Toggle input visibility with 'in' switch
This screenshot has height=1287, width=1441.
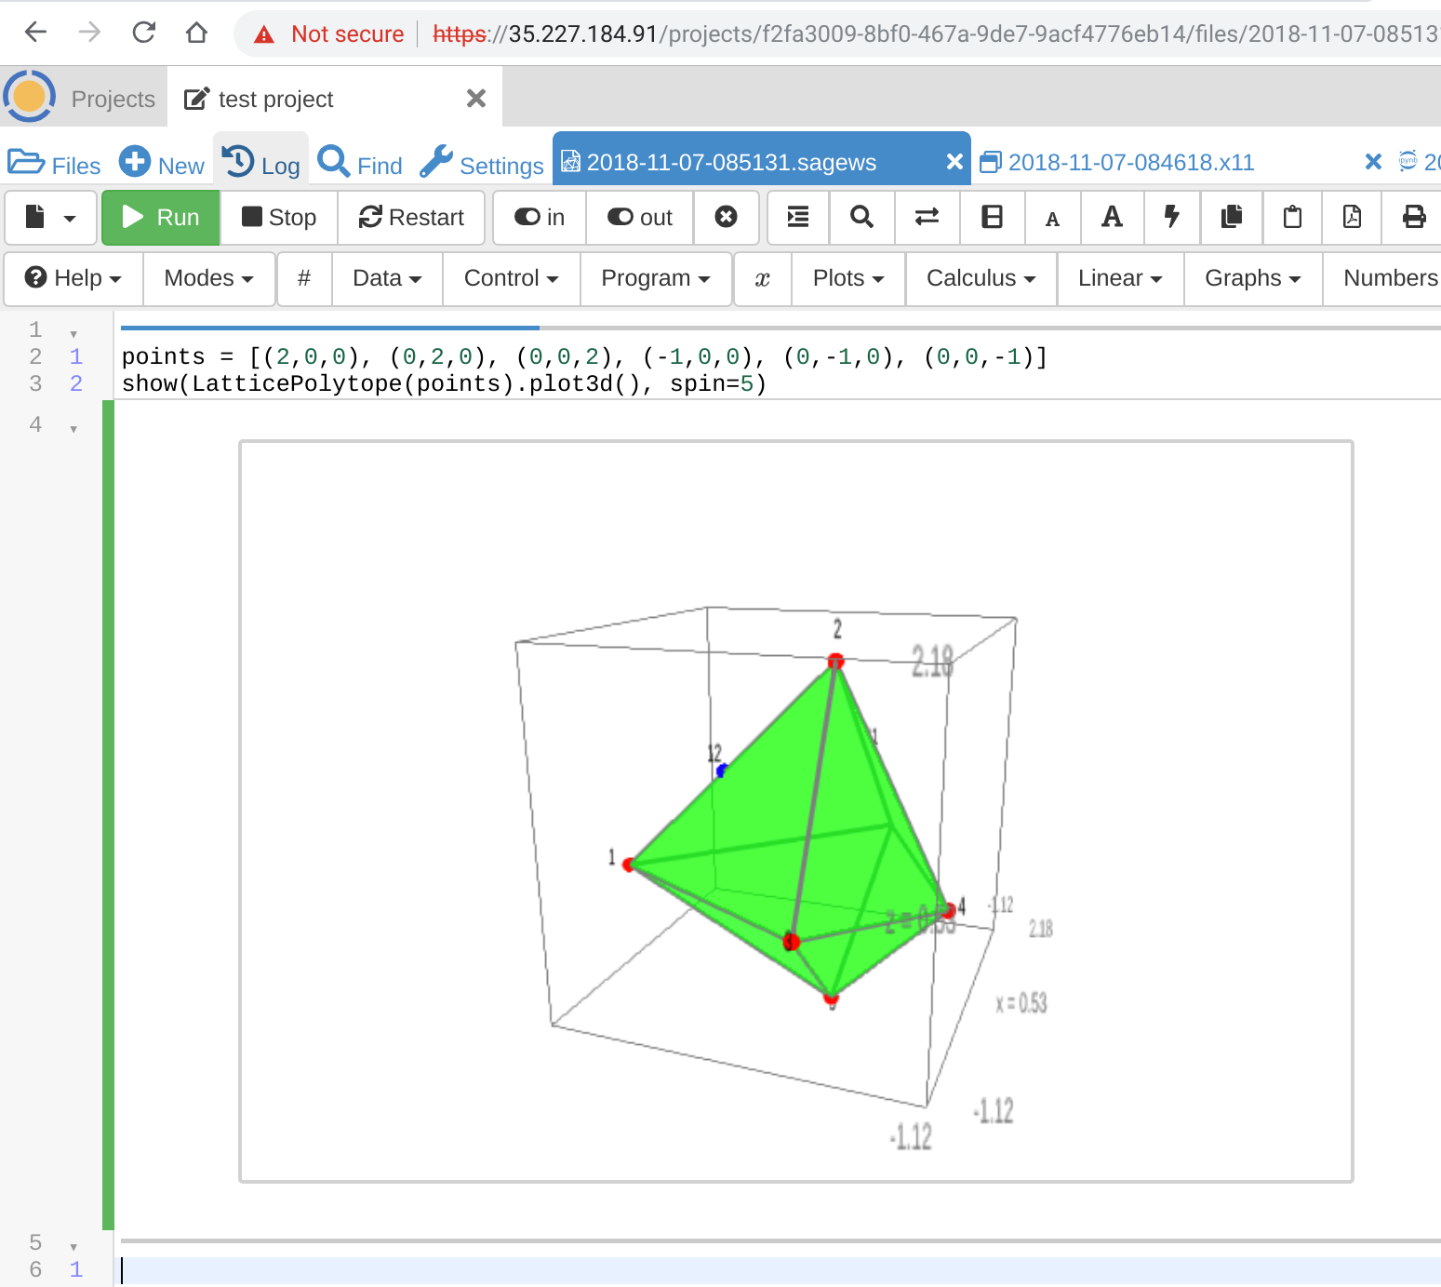point(540,218)
